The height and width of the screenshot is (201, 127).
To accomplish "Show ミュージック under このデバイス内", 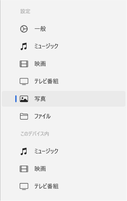I will tap(63, 151).
